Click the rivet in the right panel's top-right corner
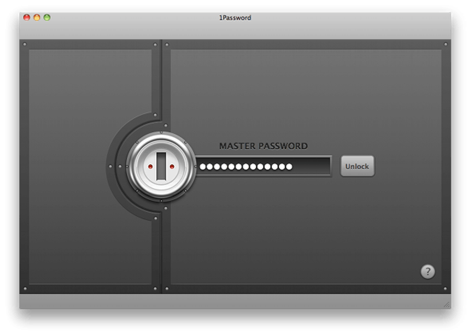Viewport: 470px width, 335px height. click(446, 45)
